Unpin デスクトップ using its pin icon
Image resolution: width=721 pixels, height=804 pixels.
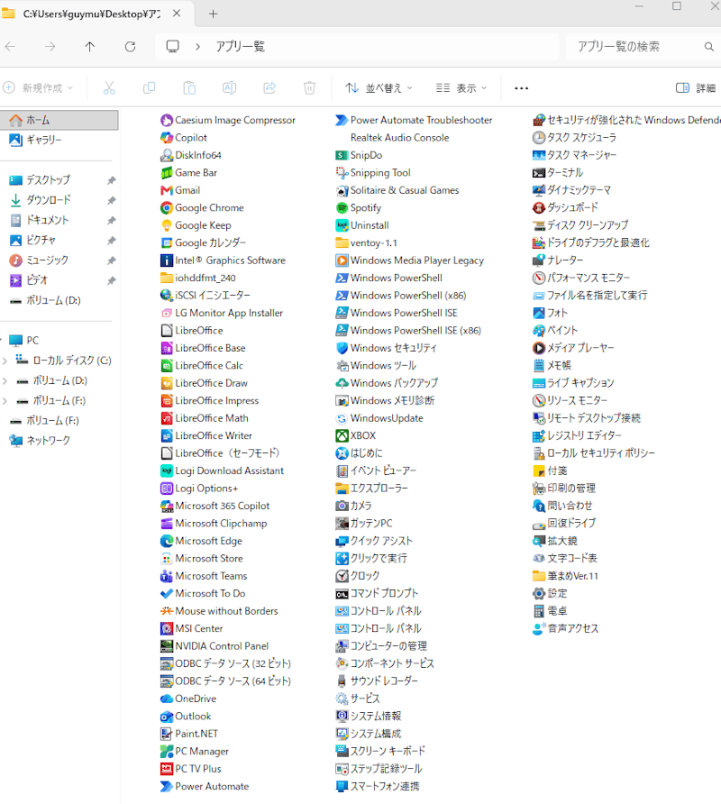coord(111,180)
